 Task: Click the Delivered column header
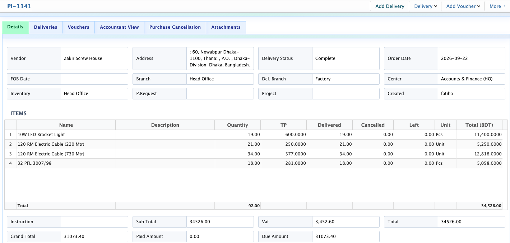(x=329, y=125)
